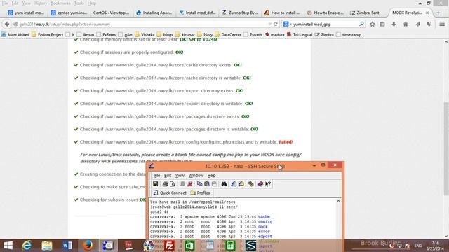Click the search magnifier icon
Image resolution: width=449 pixels, height=252 pixels.
(361, 24)
